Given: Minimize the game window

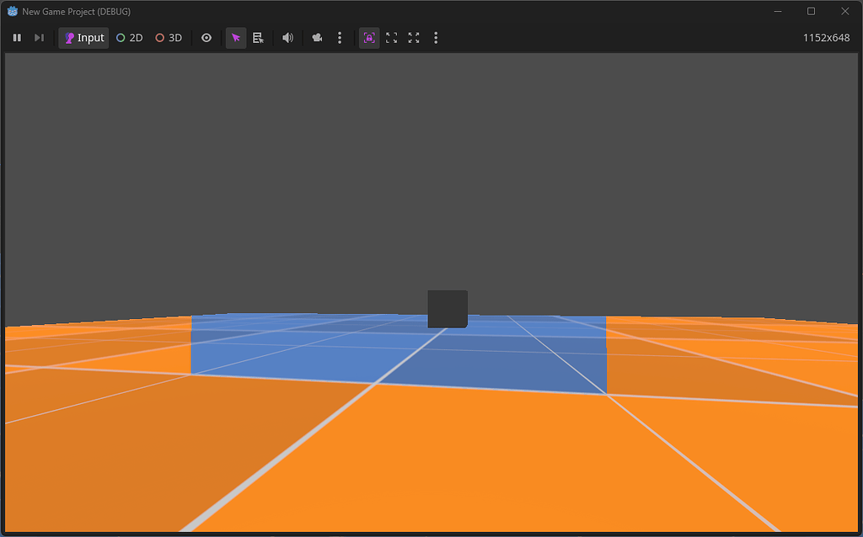Looking at the screenshot, I should (778, 11).
